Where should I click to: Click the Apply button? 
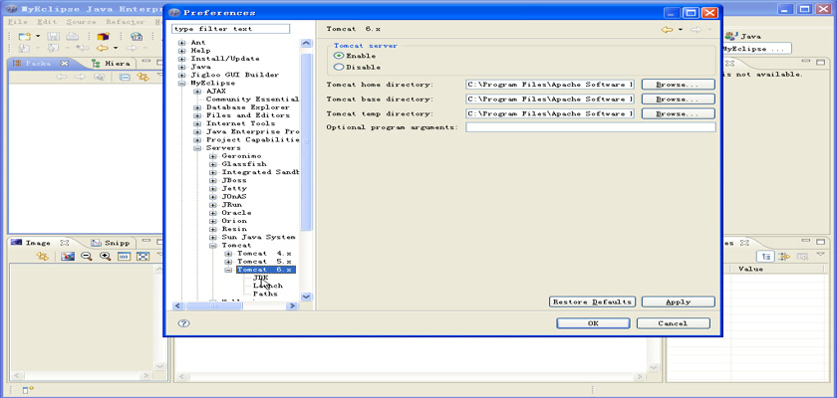click(678, 302)
